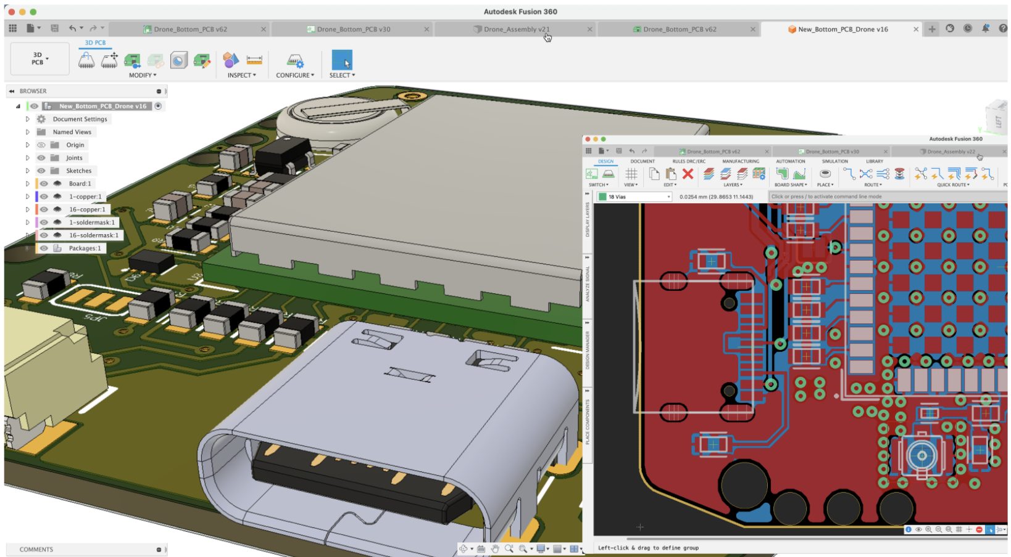Open the 18 Vias layer dropdown

(668, 197)
